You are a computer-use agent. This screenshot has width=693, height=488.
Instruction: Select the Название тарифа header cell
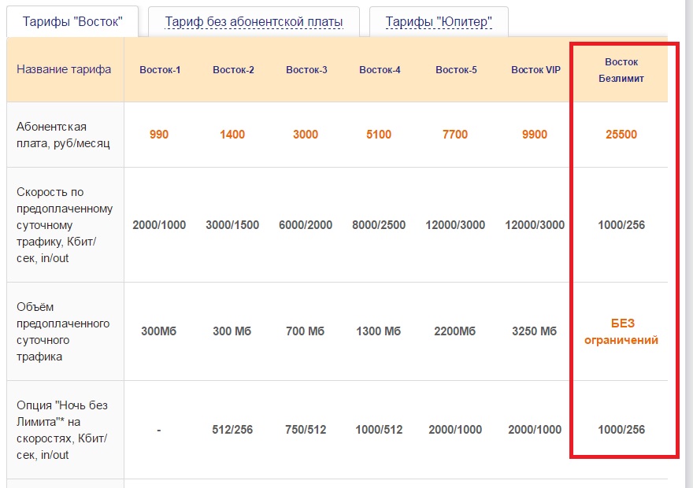tap(64, 69)
